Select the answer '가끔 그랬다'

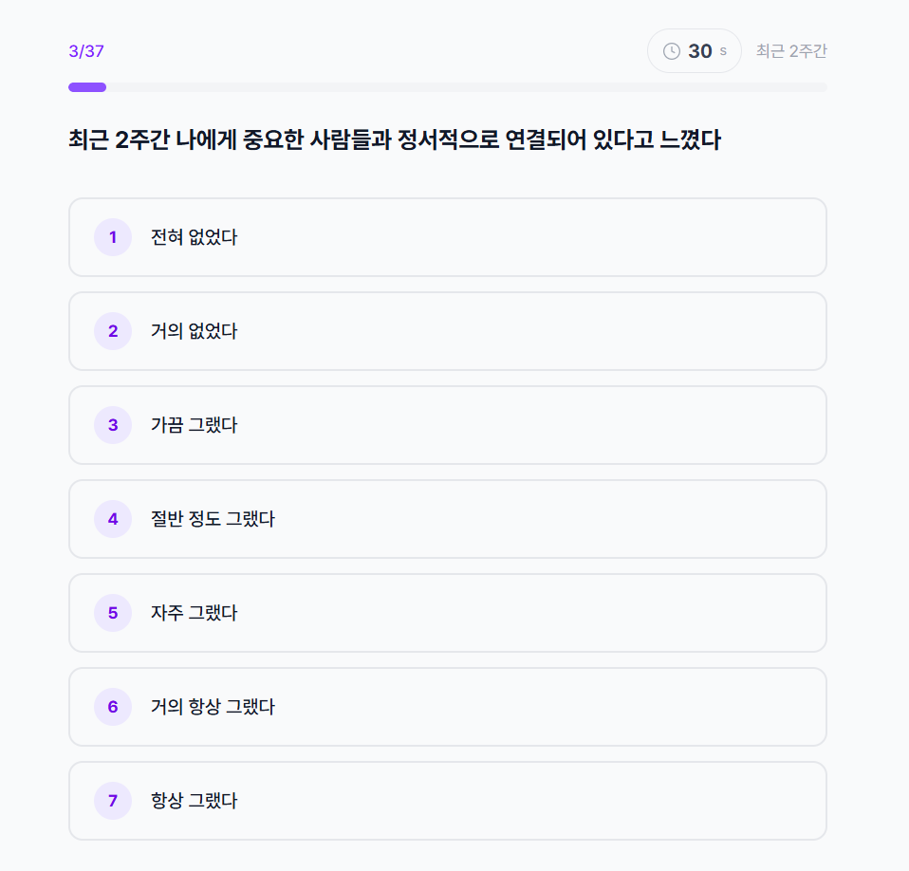point(447,425)
